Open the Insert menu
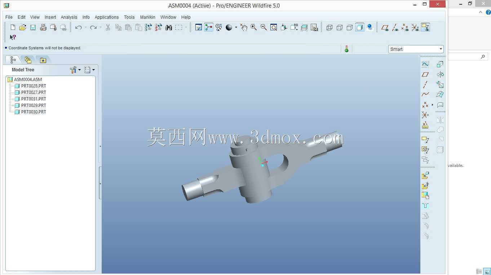Viewport: 491px width, 275px height. click(x=50, y=17)
